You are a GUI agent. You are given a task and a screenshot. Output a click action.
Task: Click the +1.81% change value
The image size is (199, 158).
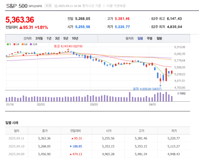[41, 27]
